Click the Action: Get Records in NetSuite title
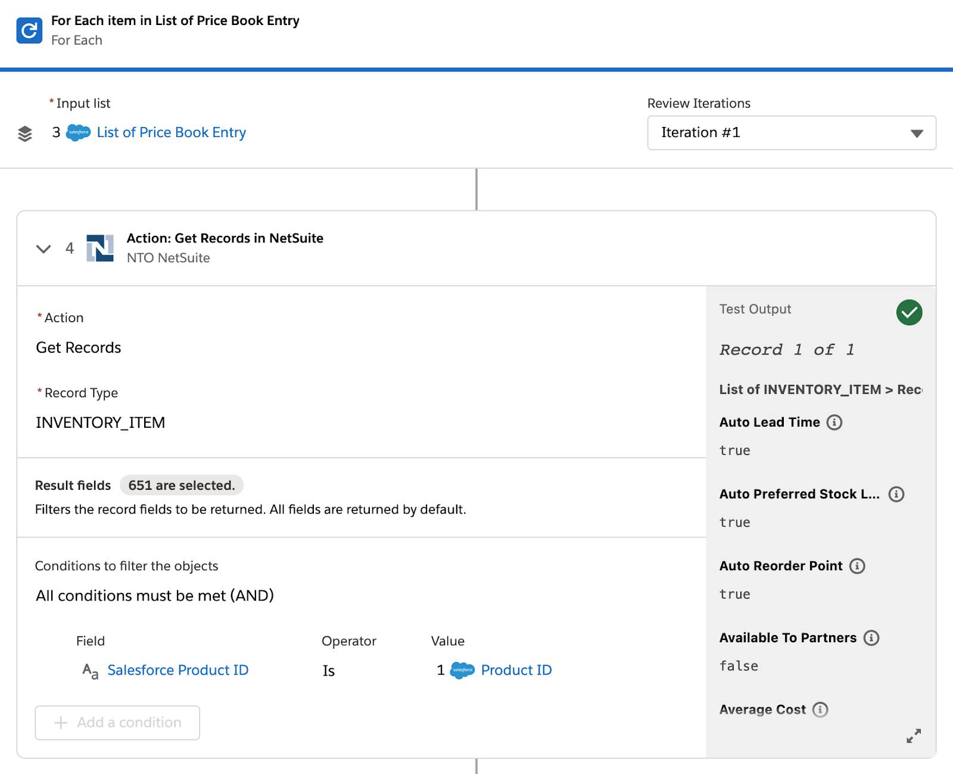The image size is (953, 774). [x=225, y=238]
